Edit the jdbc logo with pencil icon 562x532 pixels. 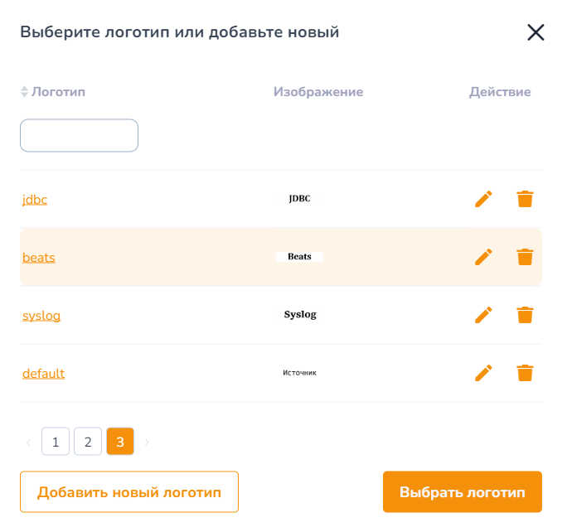483,199
